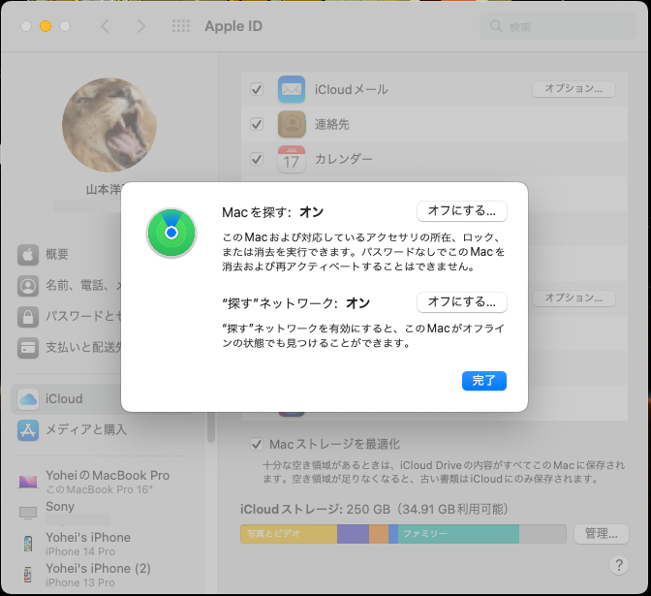Viewport: 651px width, 596px height.
Task: Open help with the question mark
Action: [x=619, y=565]
